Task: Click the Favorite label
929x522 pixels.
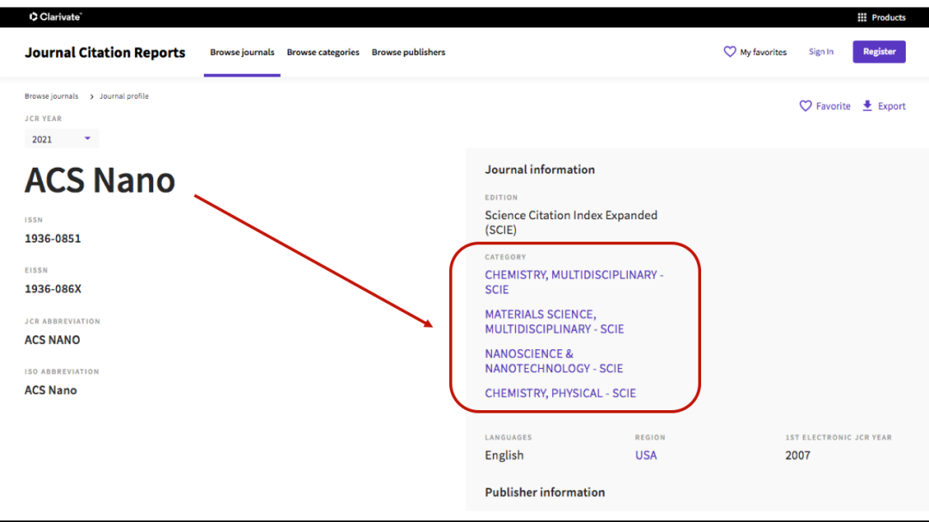Action: click(833, 106)
